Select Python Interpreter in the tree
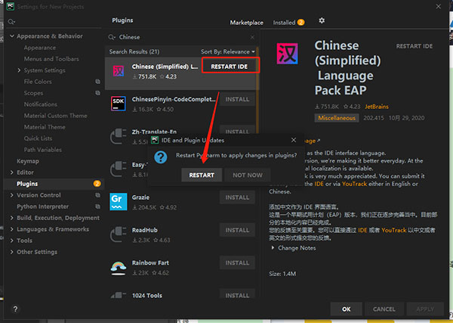 [43, 207]
